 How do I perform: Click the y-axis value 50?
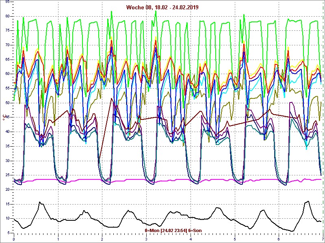(x=7, y=103)
